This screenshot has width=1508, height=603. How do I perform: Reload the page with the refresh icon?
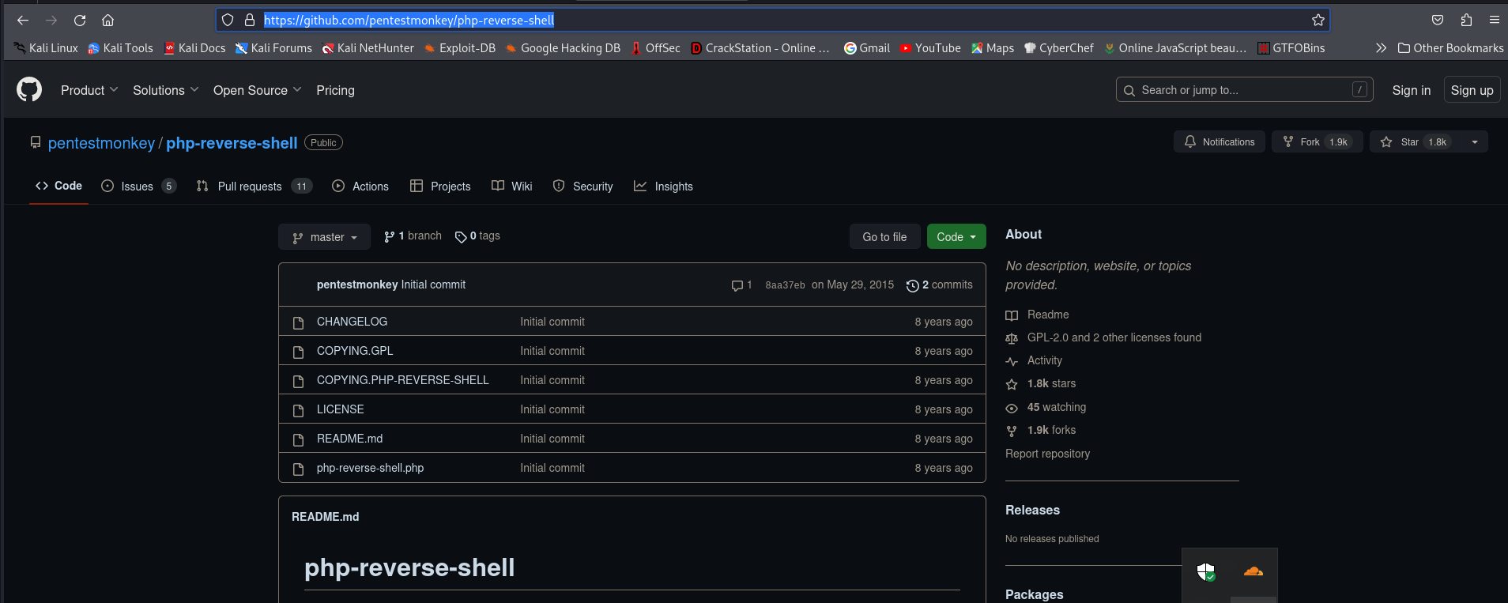[x=80, y=21]
